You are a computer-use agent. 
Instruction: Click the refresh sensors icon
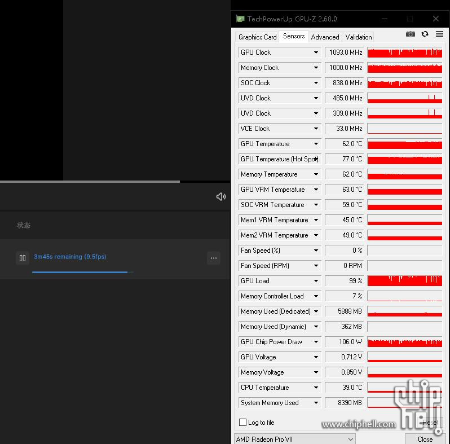click(425, 34)
